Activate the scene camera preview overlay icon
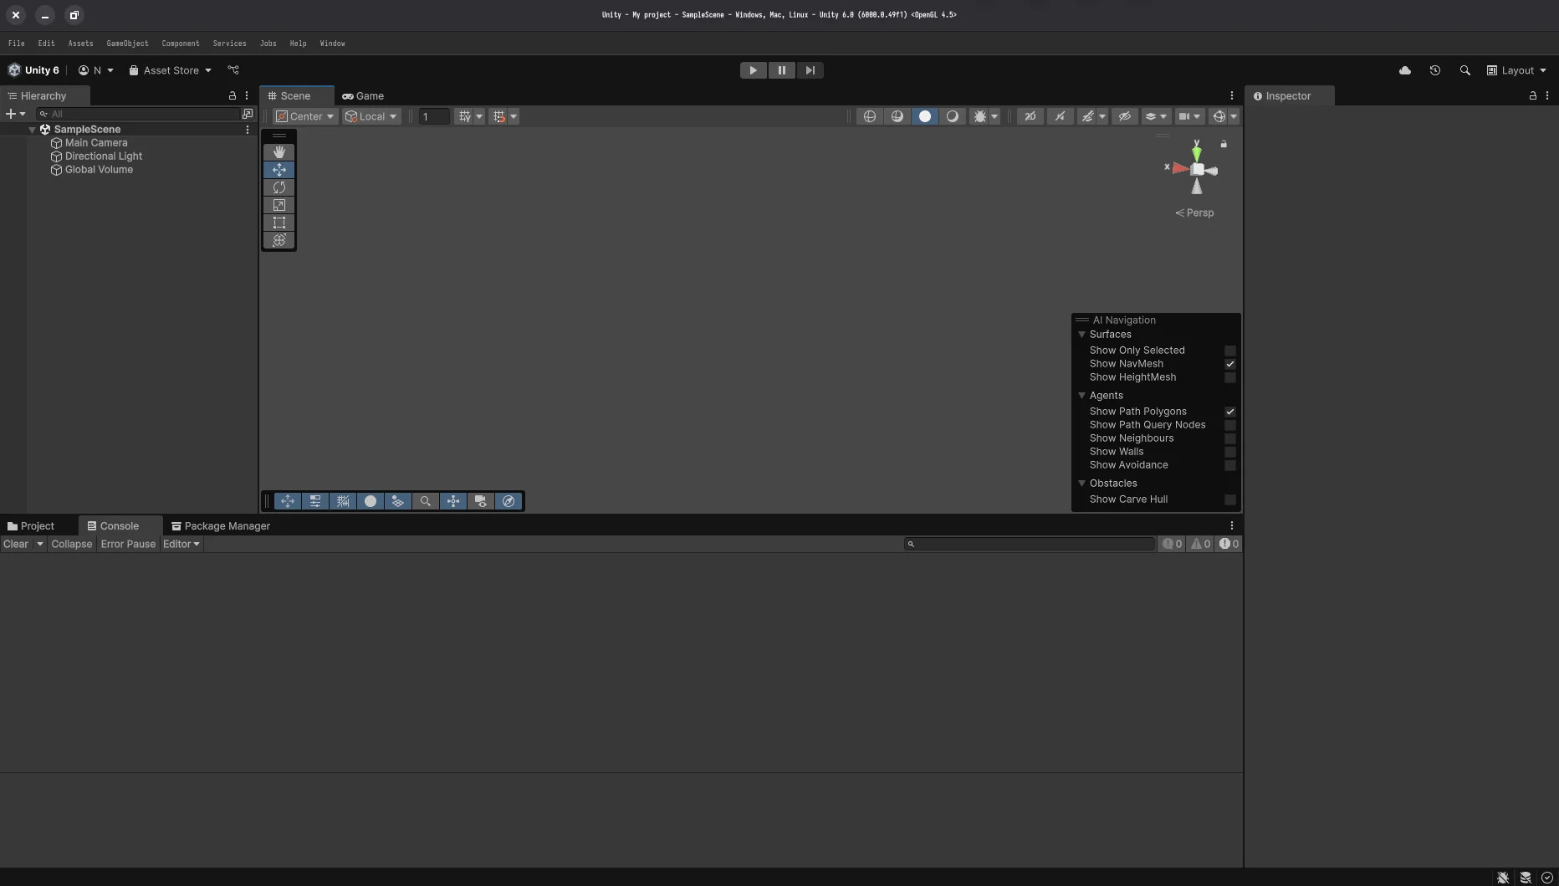1559x886 pixels. pos(482,501)
